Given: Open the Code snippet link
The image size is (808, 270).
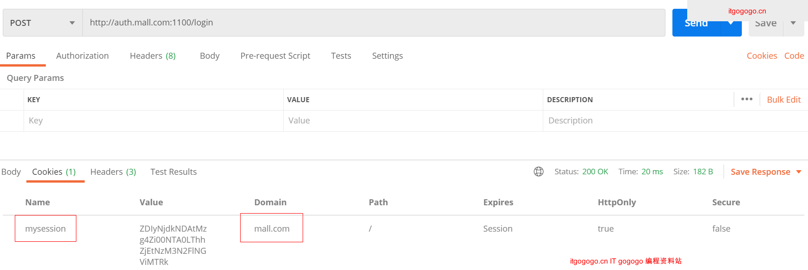Looking at the screenshot, I should 794,55.
